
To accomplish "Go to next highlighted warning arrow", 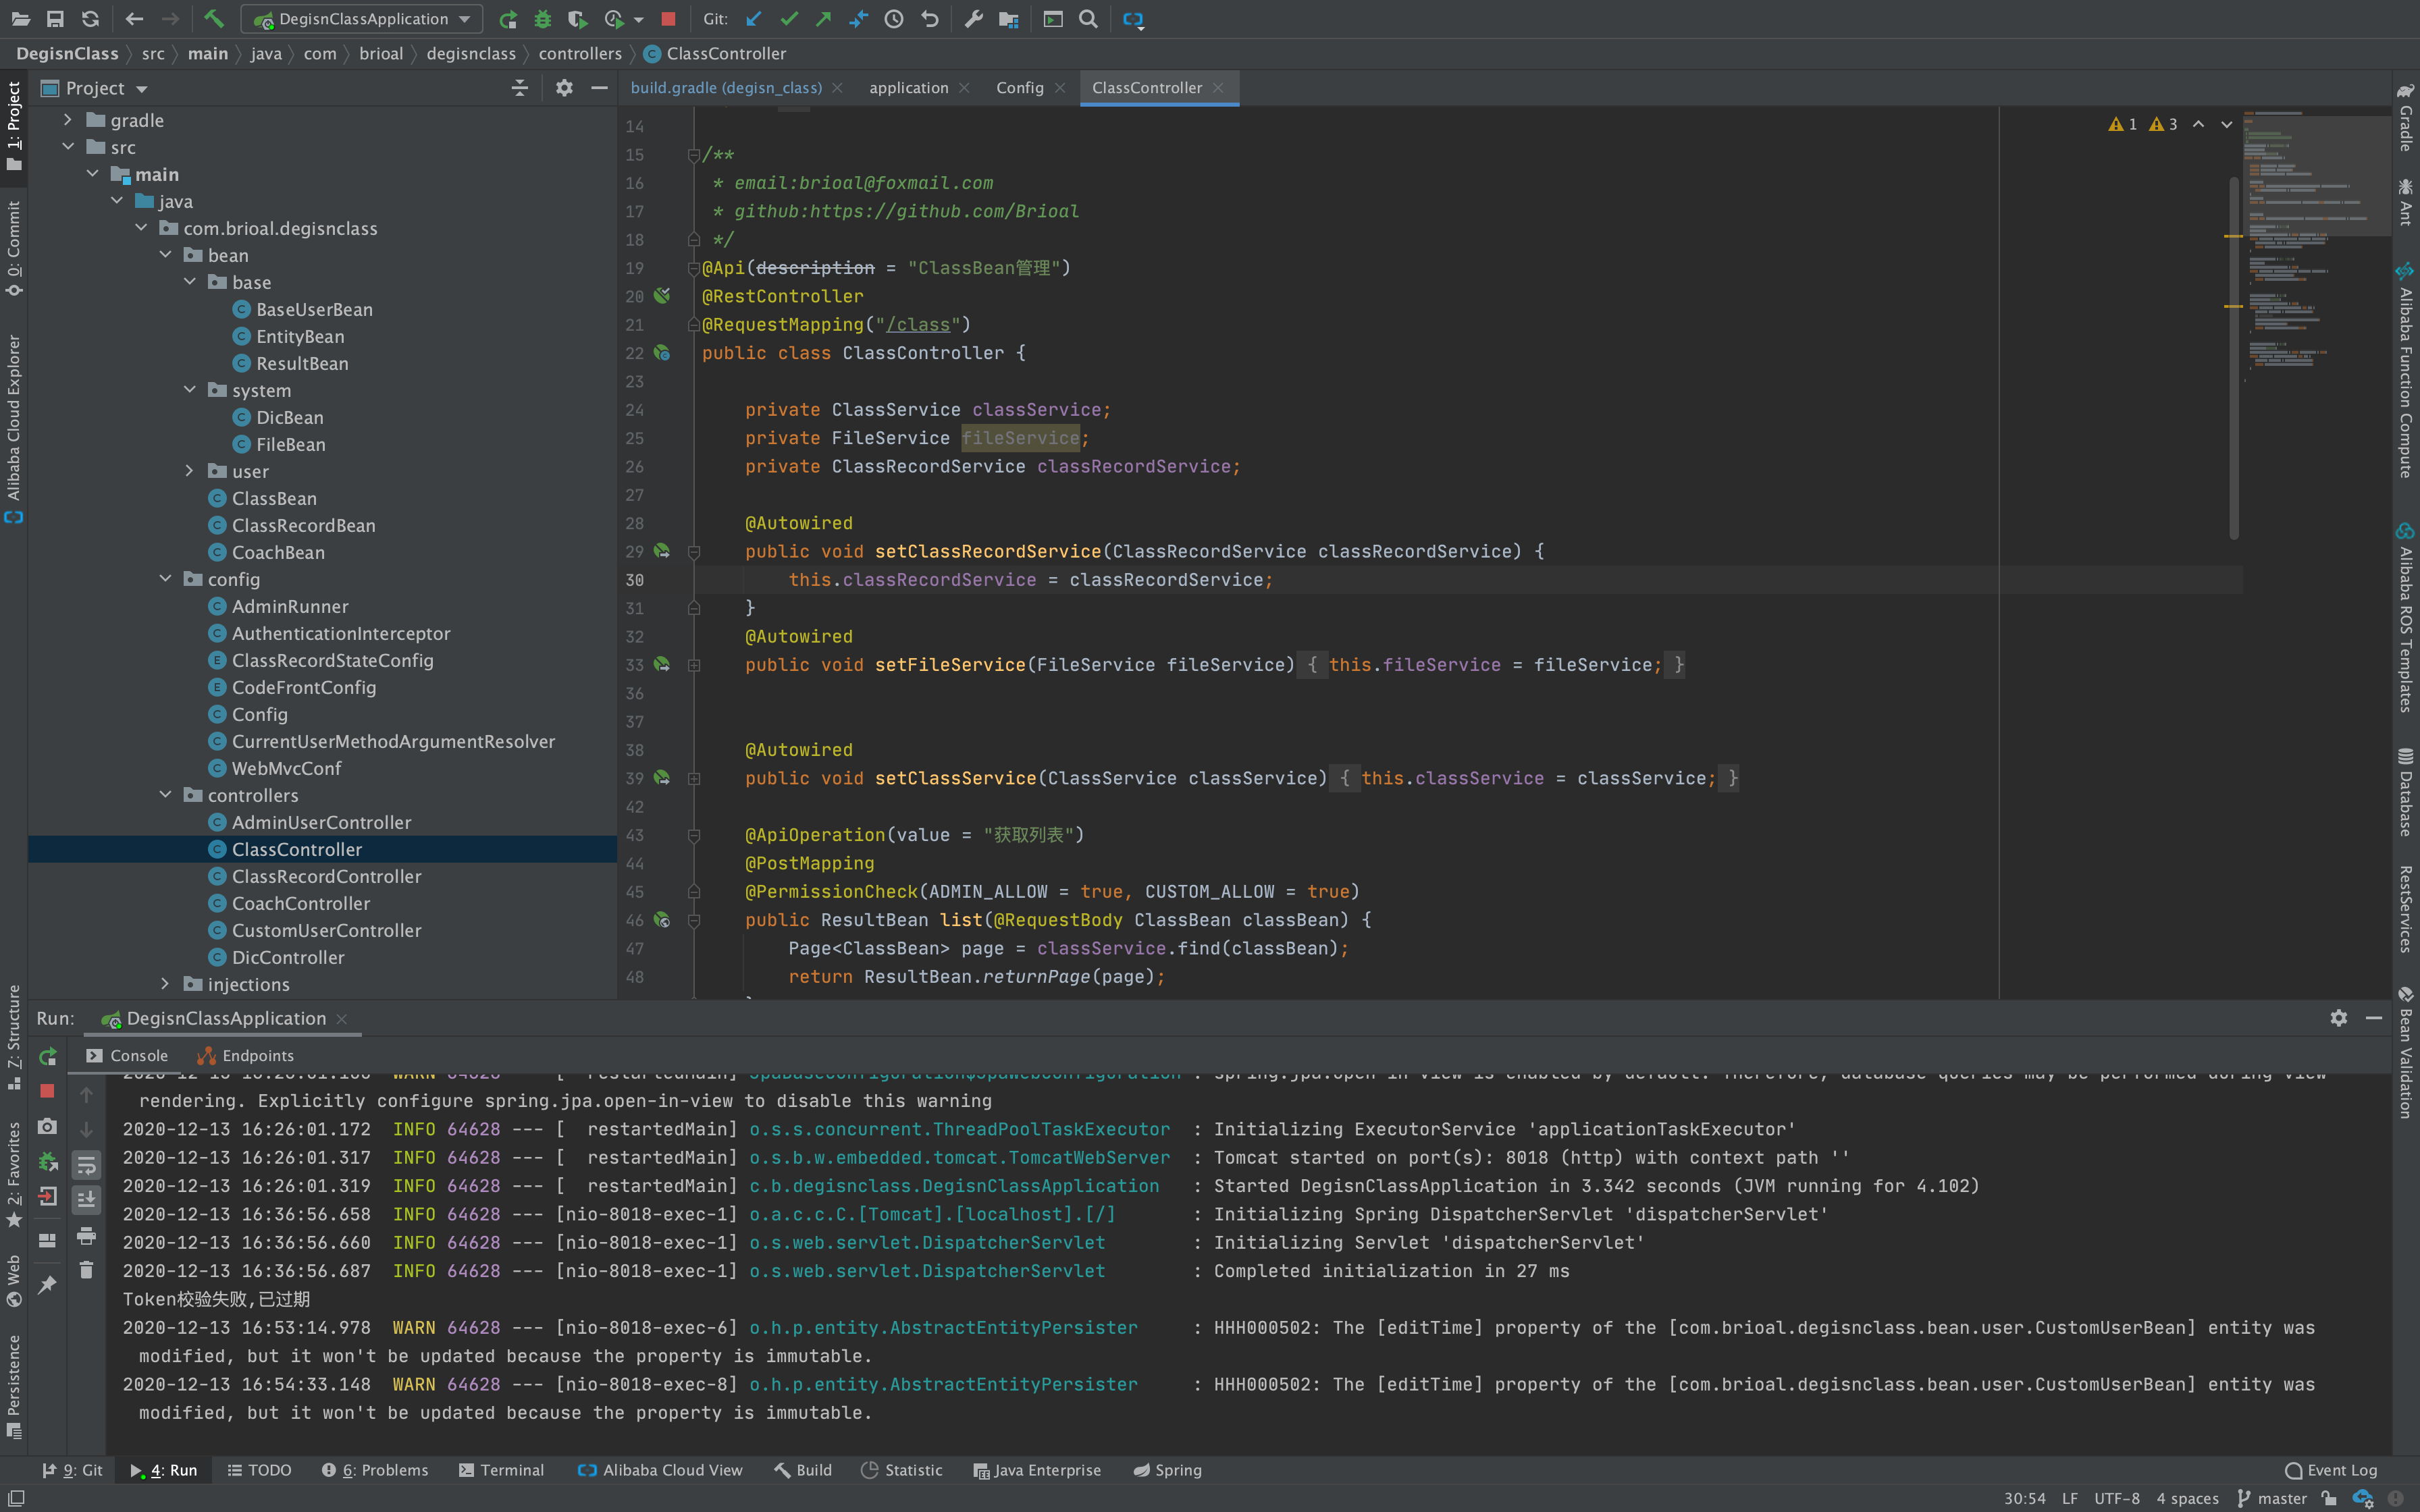I will (2226, 124).
